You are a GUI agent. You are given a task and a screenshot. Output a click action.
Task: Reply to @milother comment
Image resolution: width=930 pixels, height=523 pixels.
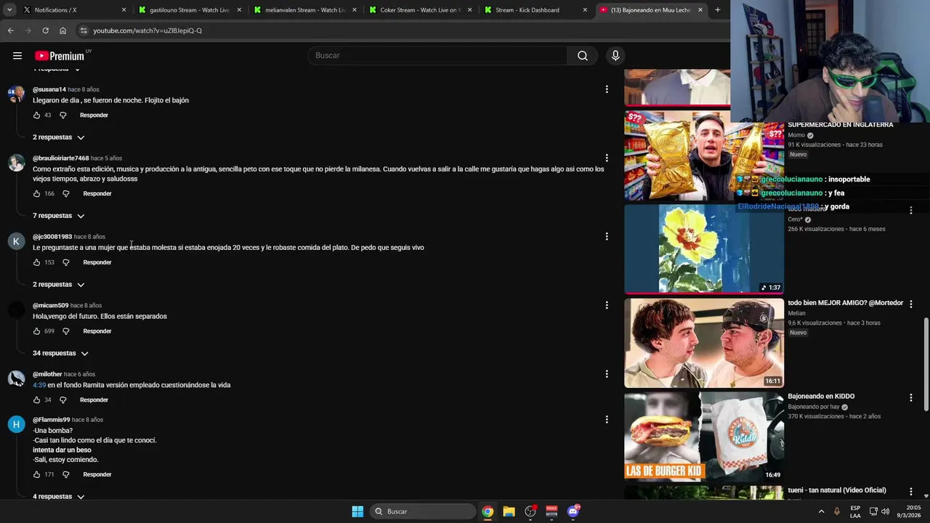[x=94, y=400]
